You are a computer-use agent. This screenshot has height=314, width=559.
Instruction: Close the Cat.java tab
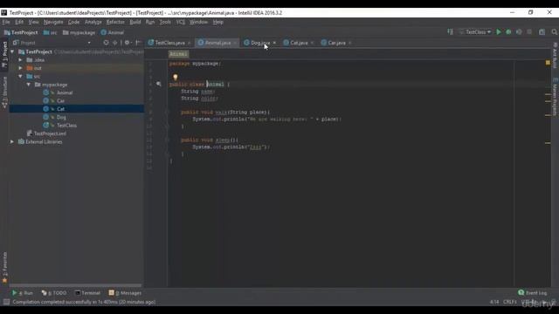click(x=312, y=43)
